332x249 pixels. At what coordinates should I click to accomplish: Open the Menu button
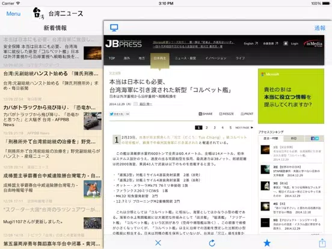[x=13, y=14]
